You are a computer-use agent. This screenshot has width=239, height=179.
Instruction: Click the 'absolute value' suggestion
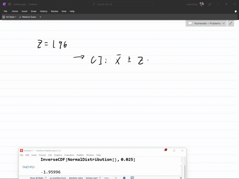76,178
